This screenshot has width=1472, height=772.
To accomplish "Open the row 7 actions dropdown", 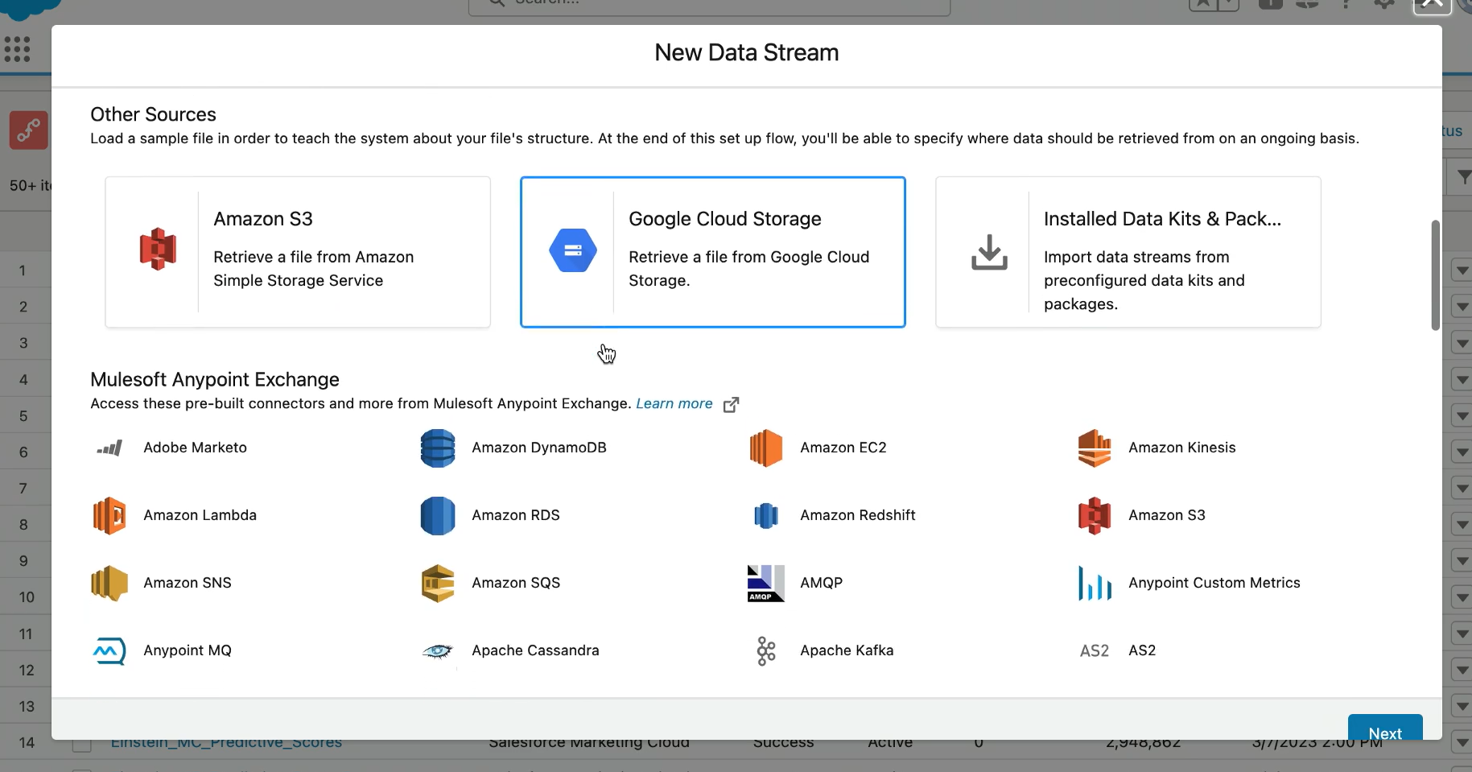I will click(x=1462, y=489).
